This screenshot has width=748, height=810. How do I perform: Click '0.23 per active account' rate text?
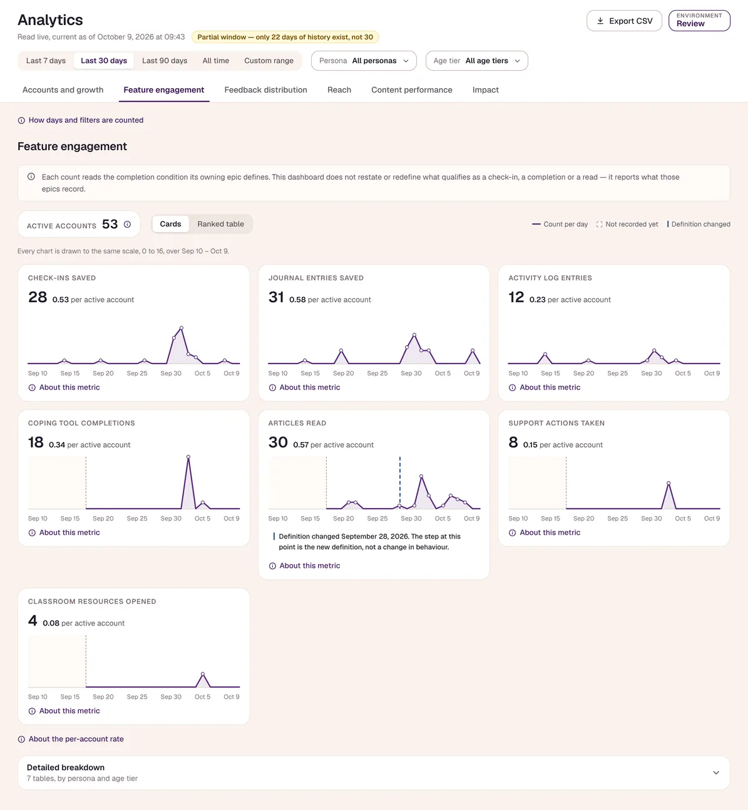tap(570, 300)
